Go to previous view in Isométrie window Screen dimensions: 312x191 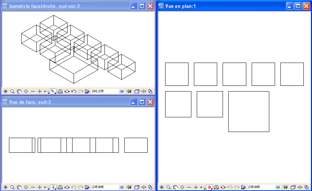pyautogui.click(x=74, y=91)
